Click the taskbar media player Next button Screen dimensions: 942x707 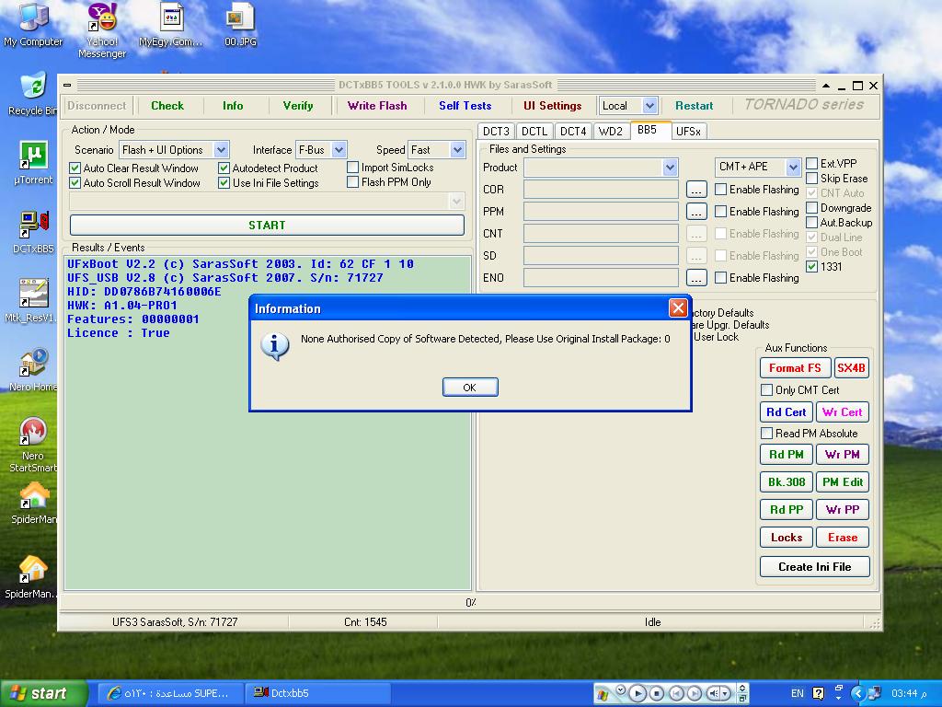694,693
